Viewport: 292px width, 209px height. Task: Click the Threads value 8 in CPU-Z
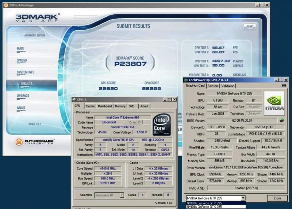click(x=168, y=195)
